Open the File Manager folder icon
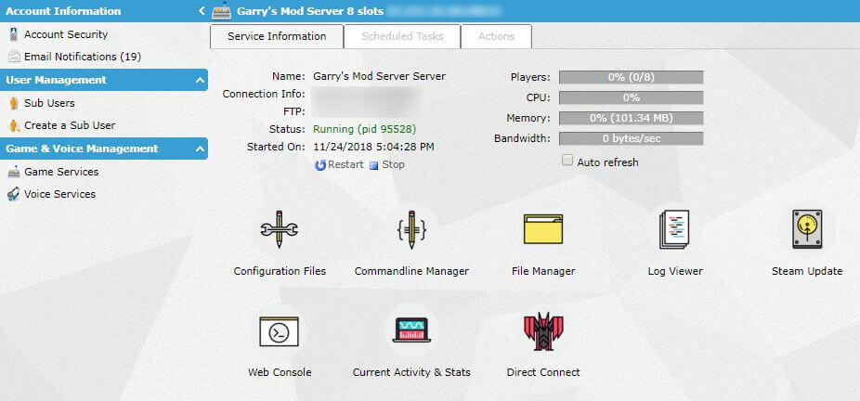860x401 pixels. pyautogui.click(x=543, y=229)
